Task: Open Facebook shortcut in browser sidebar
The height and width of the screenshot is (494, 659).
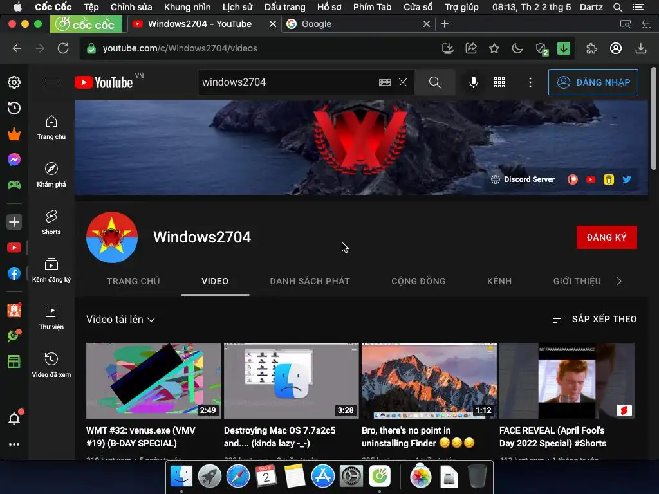Action: pos(14,273)
